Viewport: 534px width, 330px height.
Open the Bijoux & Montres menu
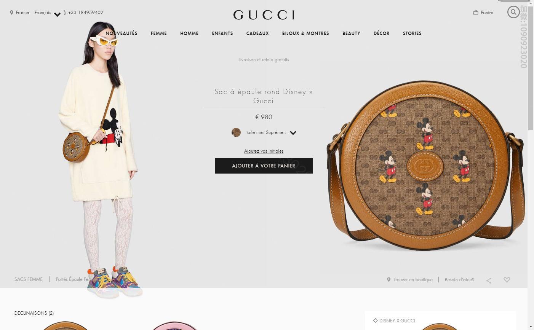[x=305, y=33]
